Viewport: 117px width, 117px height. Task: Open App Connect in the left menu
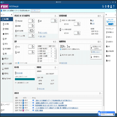(7, 78)
